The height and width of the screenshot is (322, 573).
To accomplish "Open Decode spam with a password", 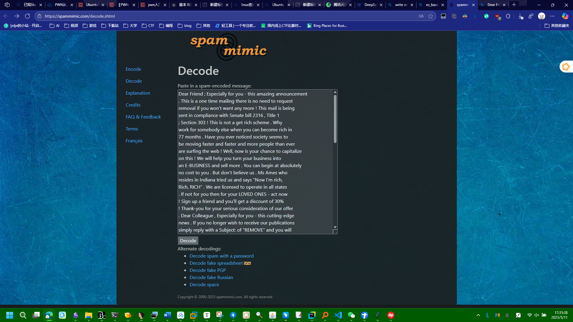I will (222, 256).
